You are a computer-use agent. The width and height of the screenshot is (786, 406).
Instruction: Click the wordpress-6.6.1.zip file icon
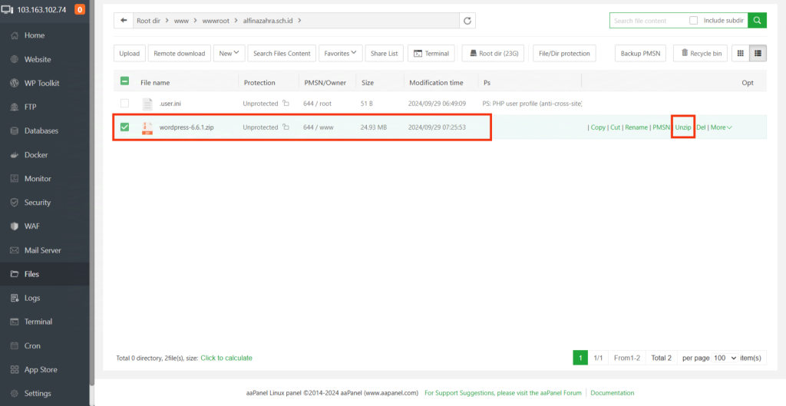click(x=147, y=127)
